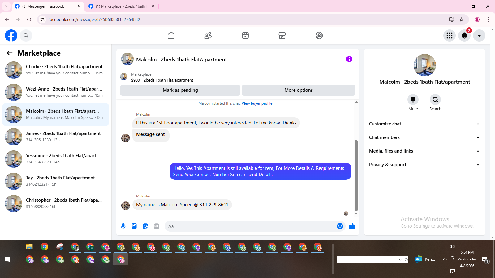Switch to the Messenger | Facebook tab
The image size is (495, 278).
[48, 6]
